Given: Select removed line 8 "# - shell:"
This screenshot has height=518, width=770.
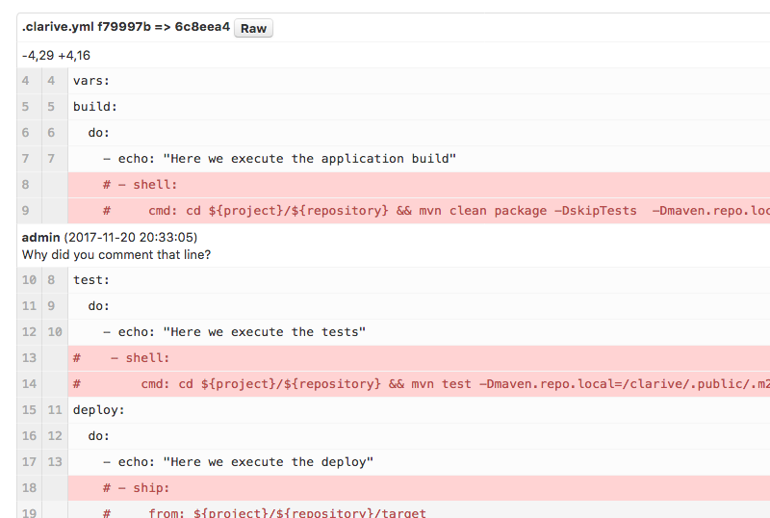Looking at the screenshot, I should [141, 185].
